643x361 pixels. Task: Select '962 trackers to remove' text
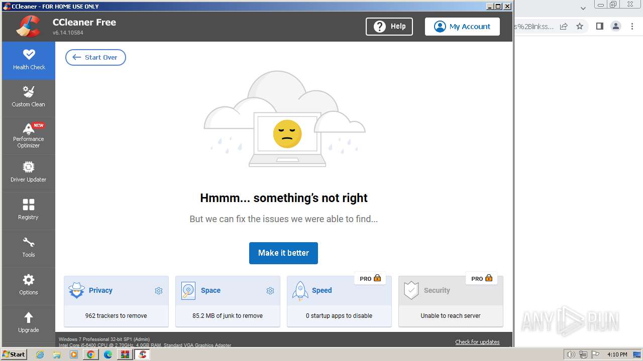point(116,316)
